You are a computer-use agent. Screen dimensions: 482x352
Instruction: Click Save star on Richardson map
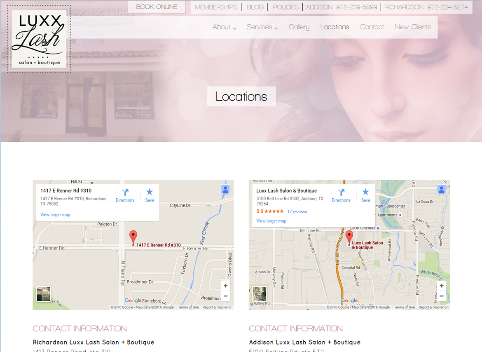coord(150,192)
